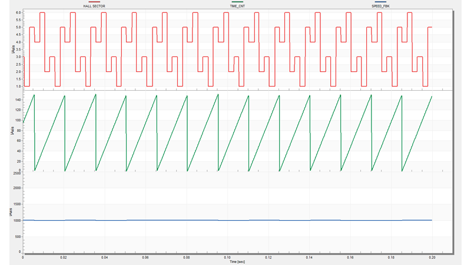Image resolution: width=471 pixels, height=265 pixels.
Task: Click the SPEED_FBK legend label
Action: point(380,6)
